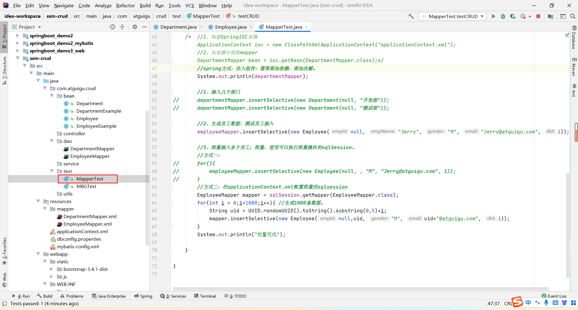Switch to Department.java tab
Image resolution: width=578 pixels, height=310 pixels.
click(x=178, y=27)
